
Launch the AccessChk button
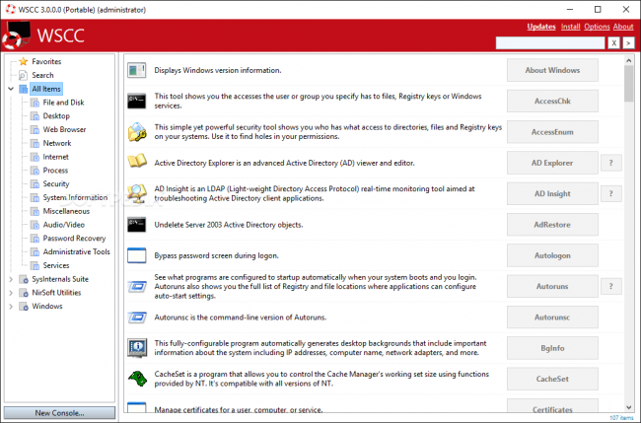pyautogui.click(x=552, y=101)
